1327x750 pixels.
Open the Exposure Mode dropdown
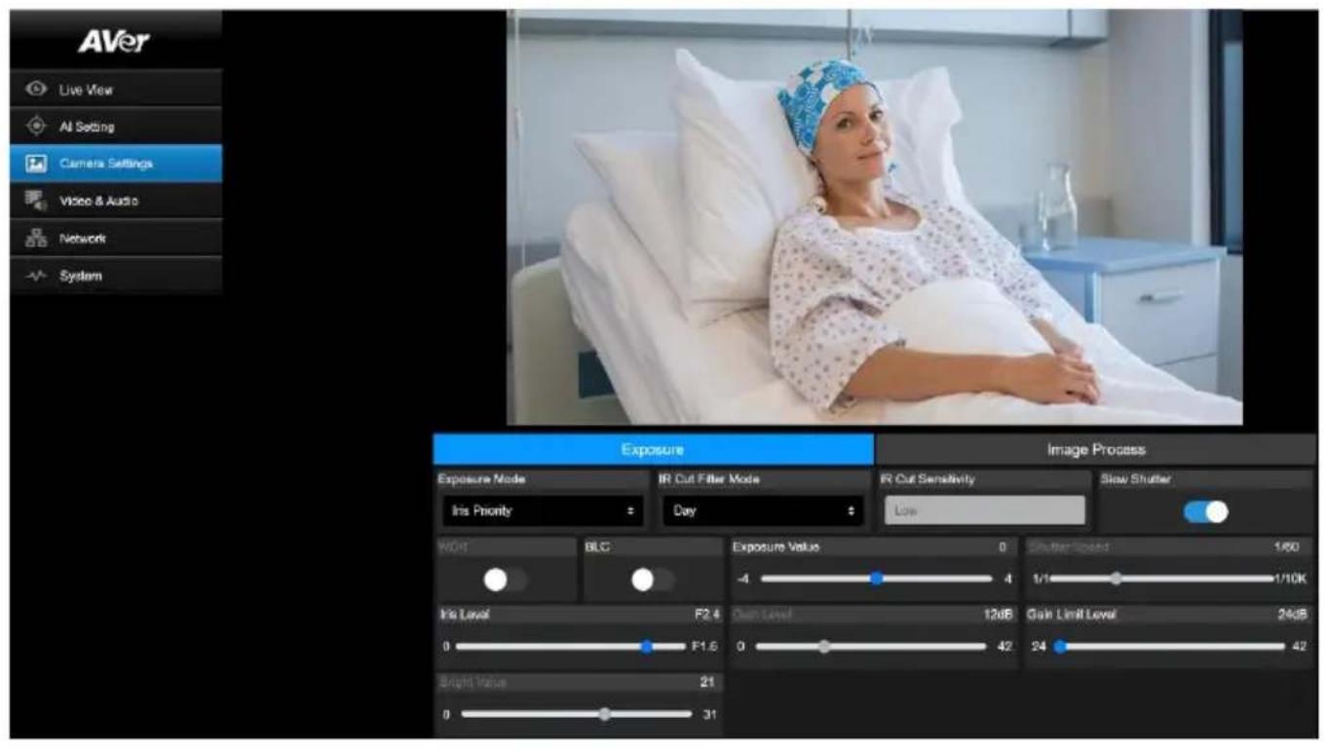click(x=541, y=510)
